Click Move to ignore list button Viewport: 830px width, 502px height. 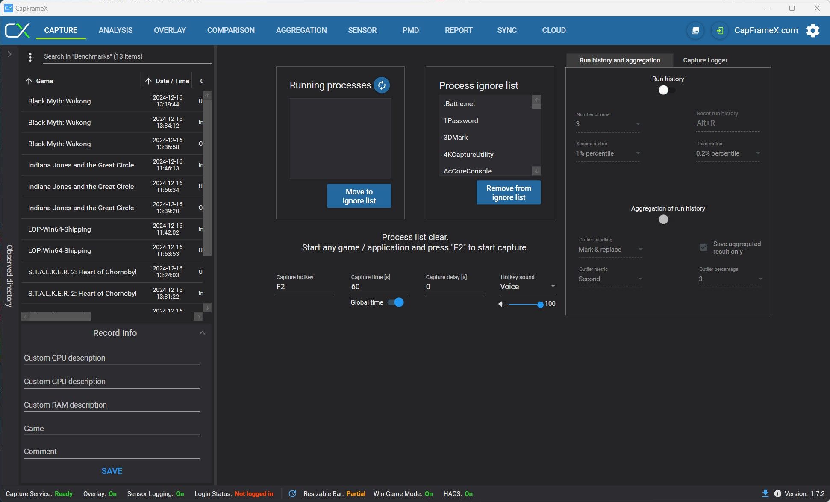coord(359,196)
